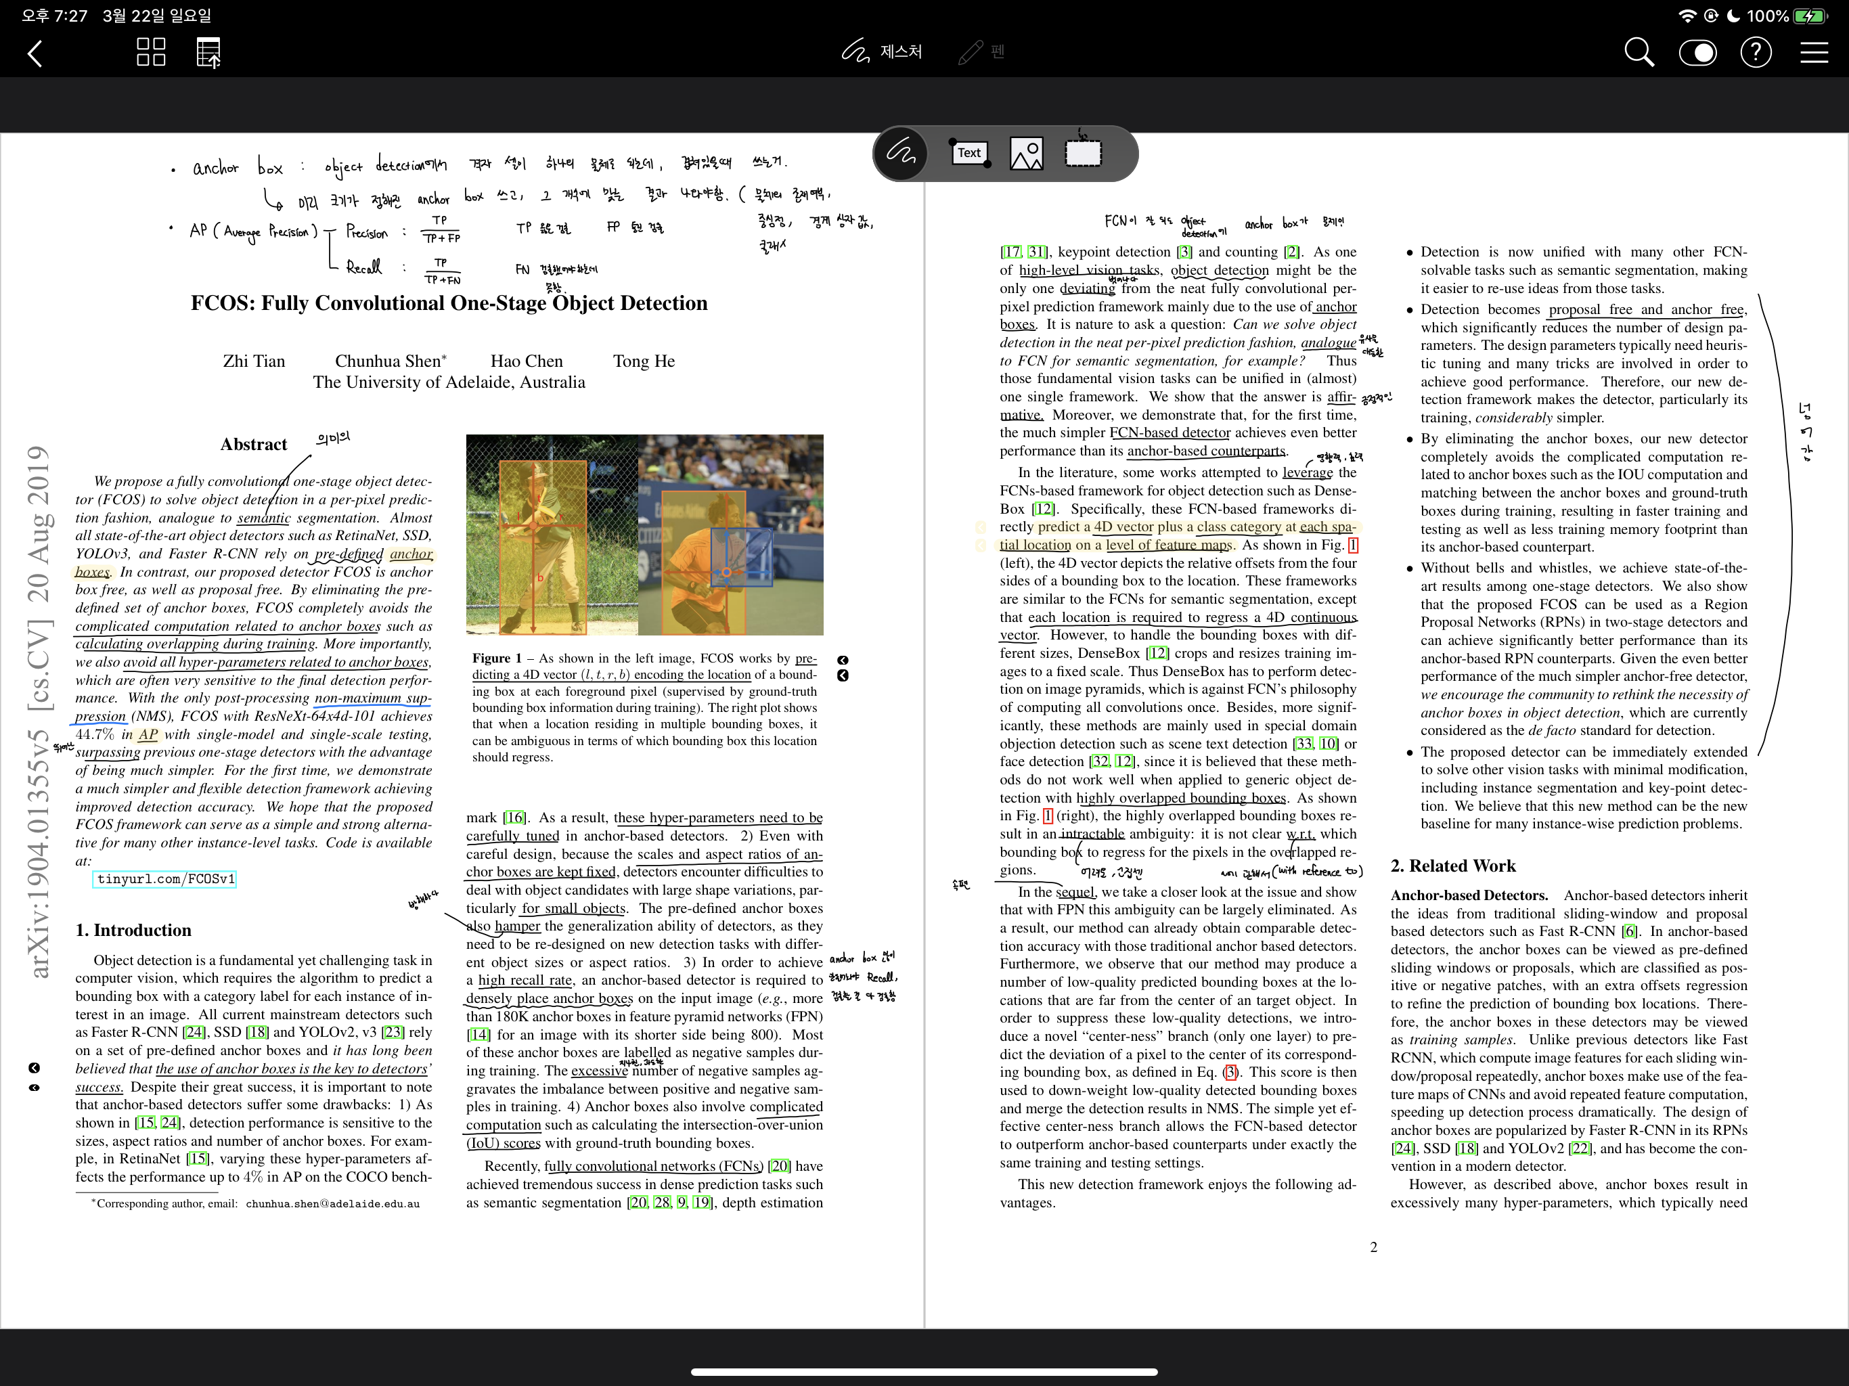
Task: Select the freehand scribble drawing tool
Action: click(901, 154)
